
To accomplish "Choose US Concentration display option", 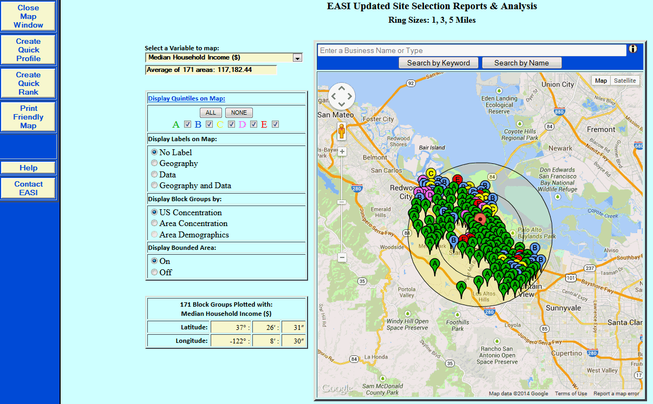I will 154,212.
